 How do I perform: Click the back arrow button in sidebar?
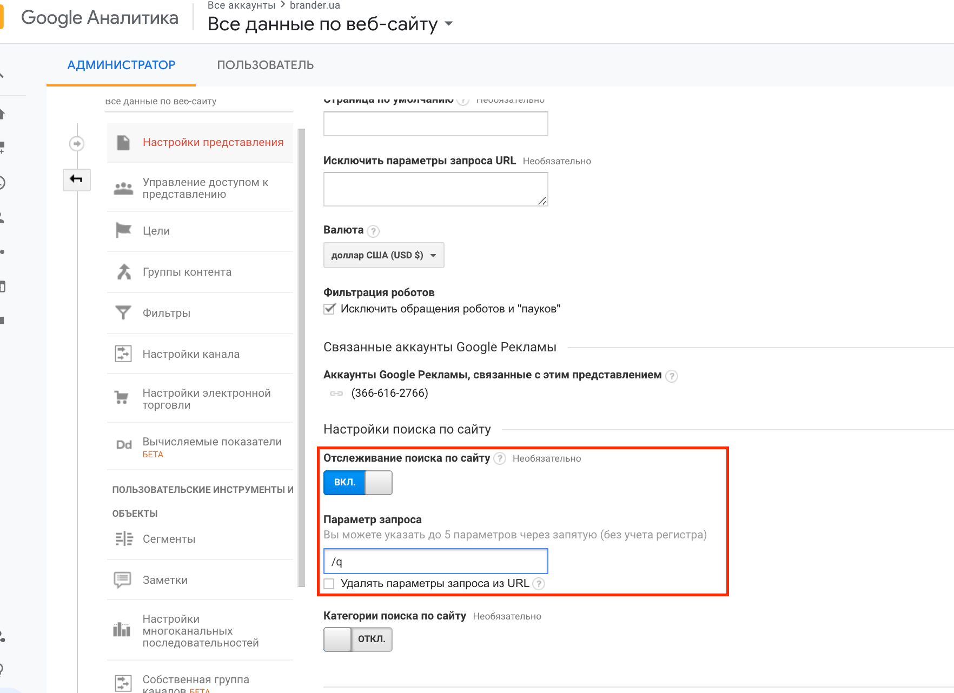tap(76, 179)
